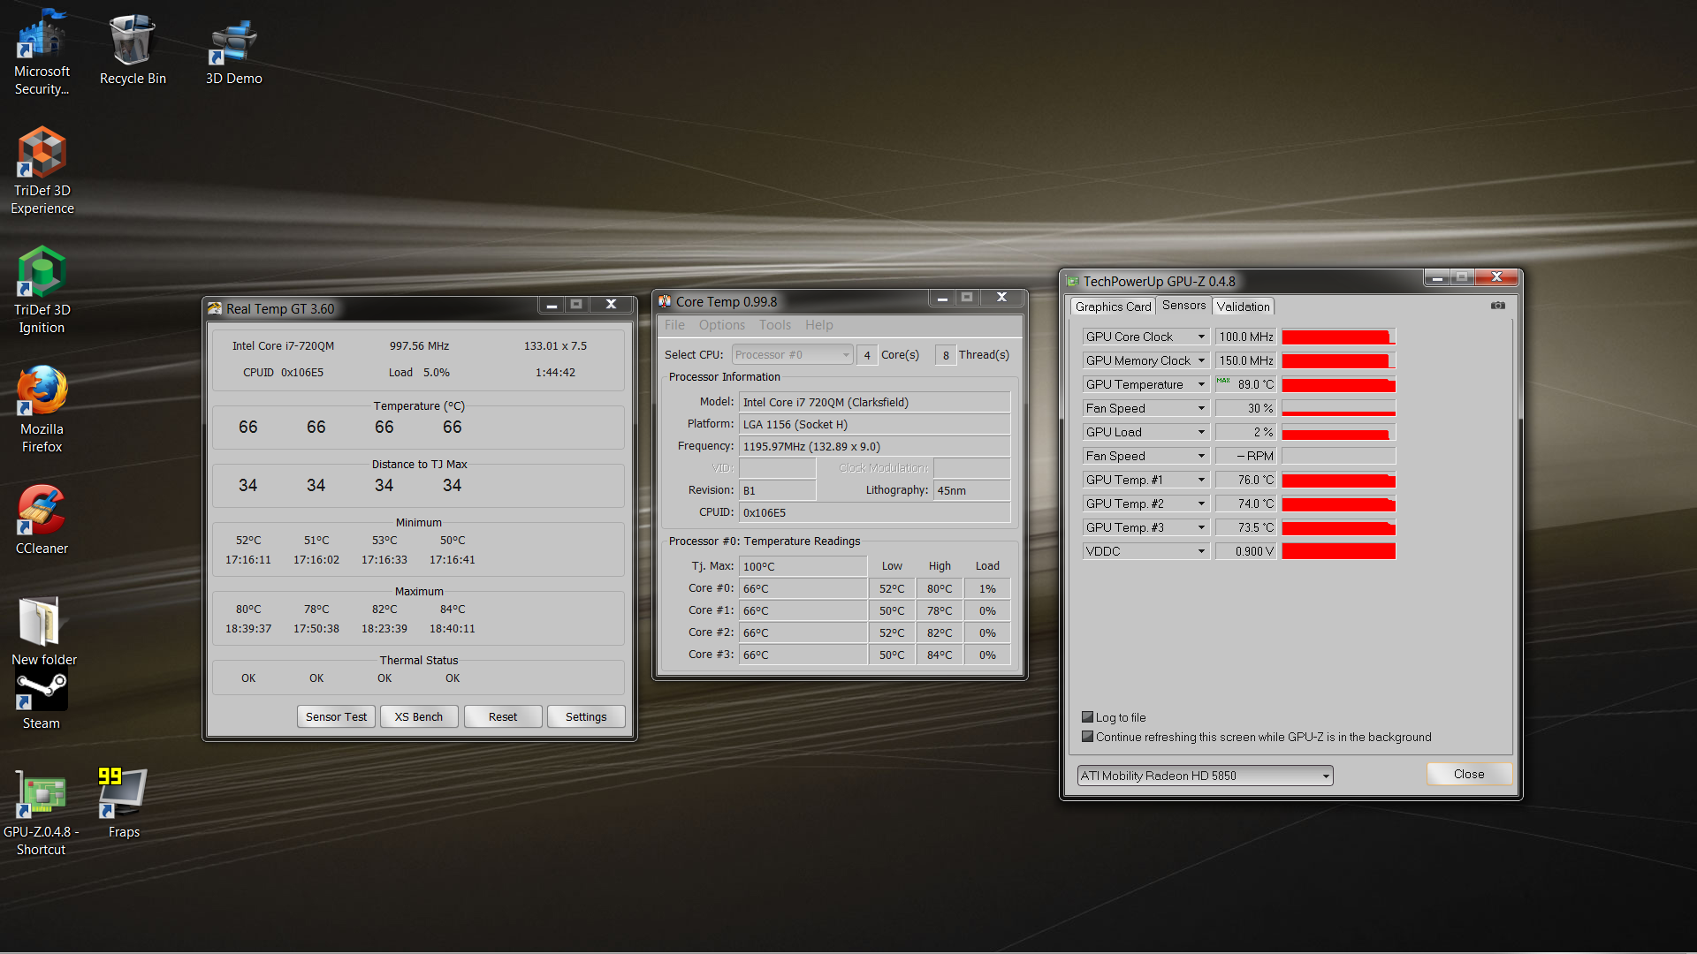Click the GPU-Z title bar icon
Screen dimensions: 1697x954
(x=1073, y=281)
